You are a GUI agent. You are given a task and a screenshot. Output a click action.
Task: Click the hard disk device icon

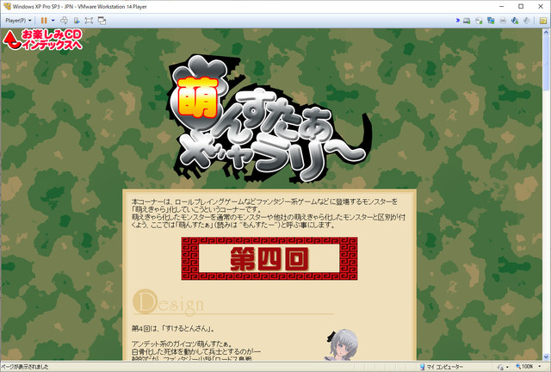(467, 21)
